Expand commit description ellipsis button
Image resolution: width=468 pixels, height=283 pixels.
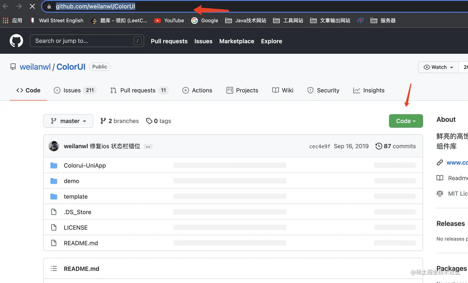pos(148,147)
